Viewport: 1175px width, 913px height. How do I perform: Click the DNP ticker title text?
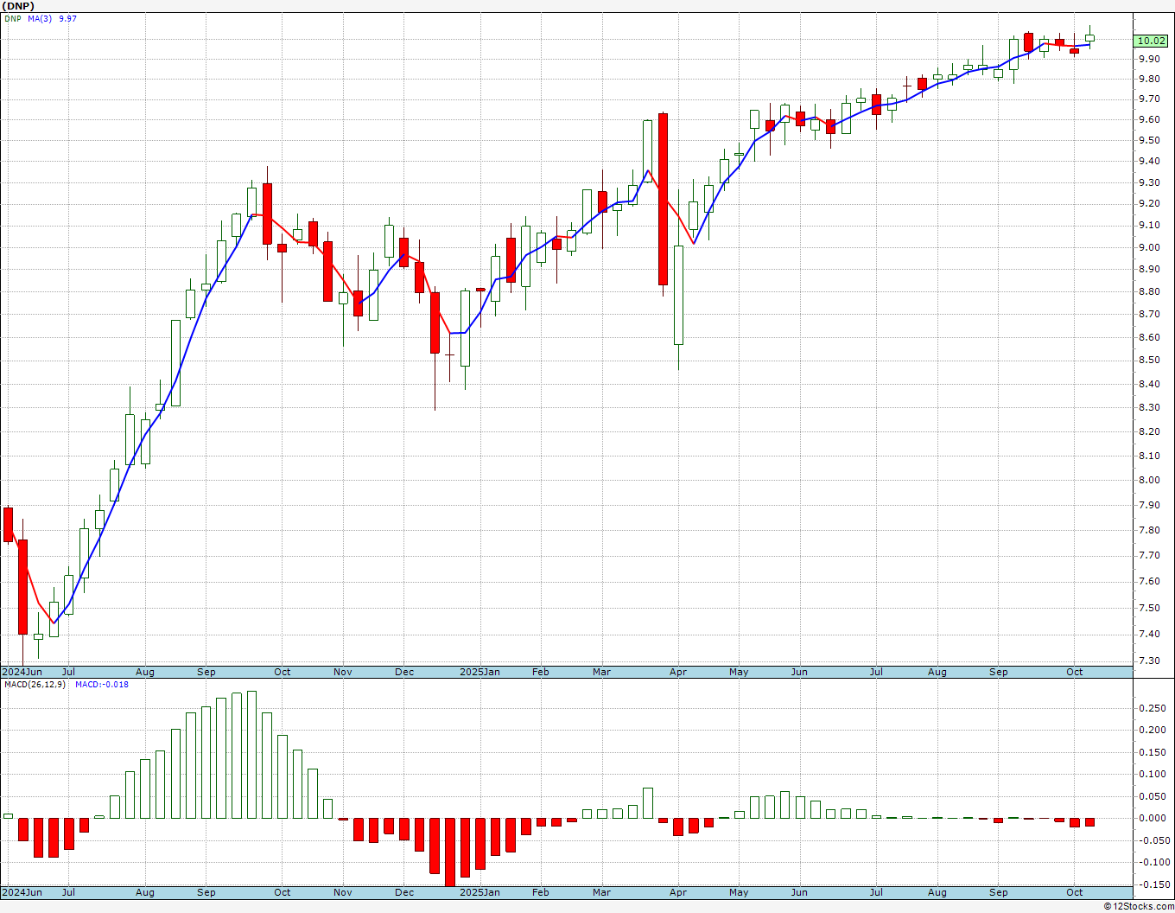click(18, 5)
